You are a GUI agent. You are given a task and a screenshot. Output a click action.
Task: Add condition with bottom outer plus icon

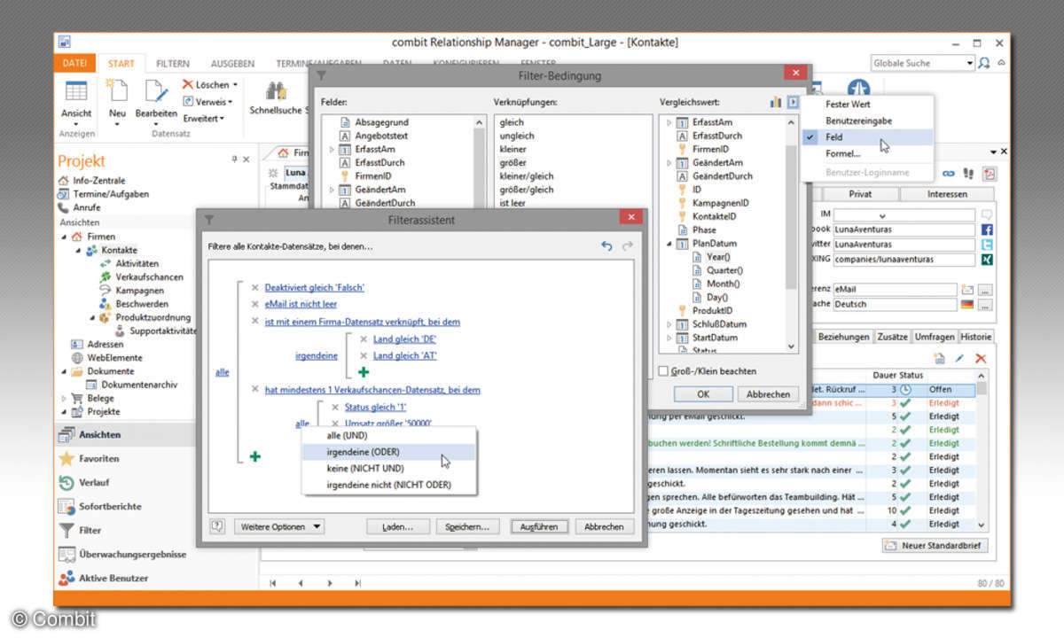254,456
